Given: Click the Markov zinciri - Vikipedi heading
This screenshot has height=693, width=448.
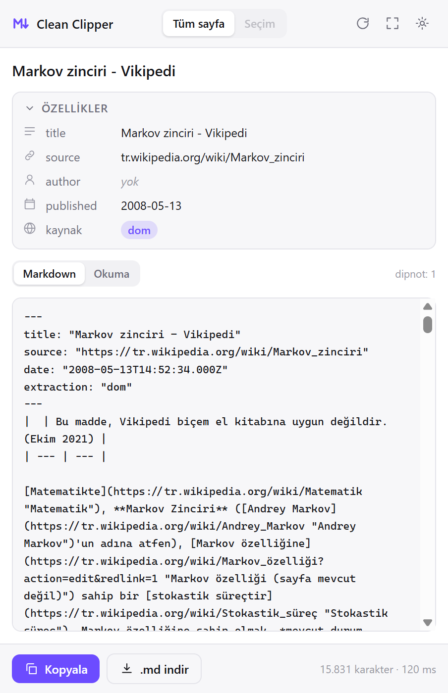Looking at the screenshot, I should click(x=94, y=71).
